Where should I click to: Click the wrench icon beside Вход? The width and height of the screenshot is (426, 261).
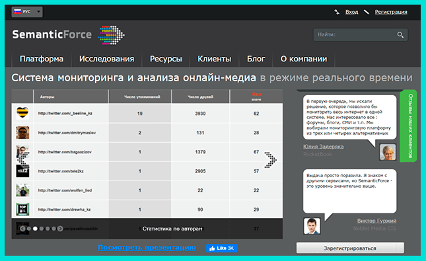[337, 12]
